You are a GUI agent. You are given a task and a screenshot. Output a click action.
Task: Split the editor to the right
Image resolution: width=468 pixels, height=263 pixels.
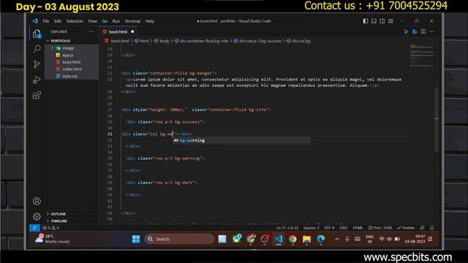tap(423, 31)
